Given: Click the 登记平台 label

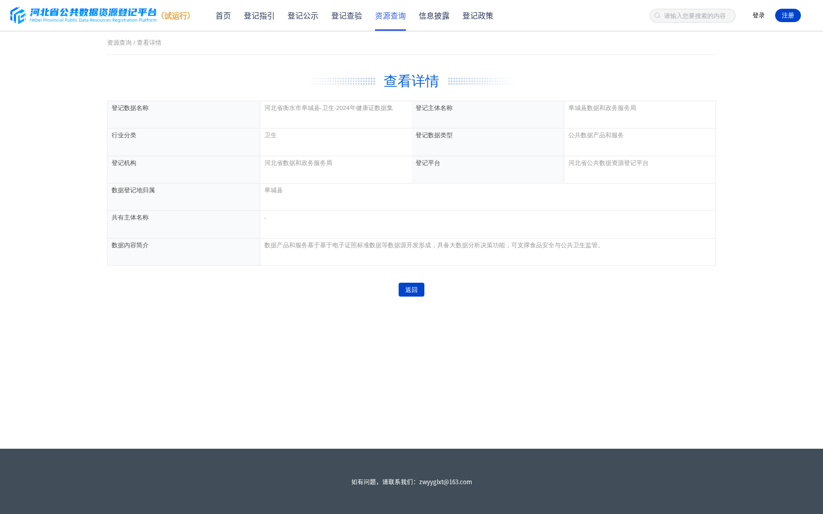Looking at the screenshot, I should coord(428,163).
